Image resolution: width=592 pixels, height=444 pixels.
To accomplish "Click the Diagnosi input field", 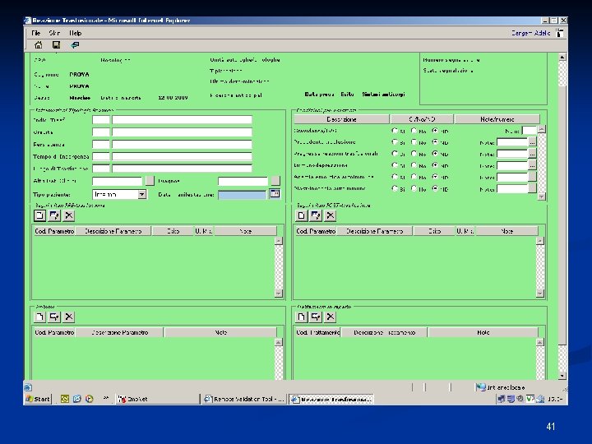I will (x=243, y=181).
